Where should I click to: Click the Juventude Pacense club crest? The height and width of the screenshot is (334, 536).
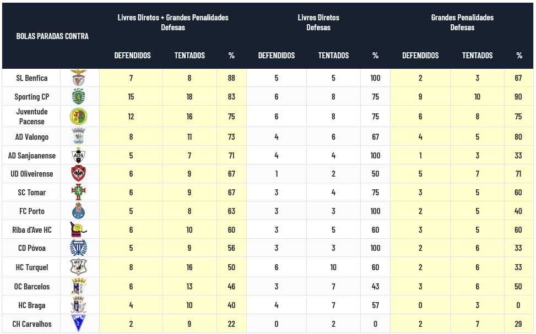coord(78,116)
